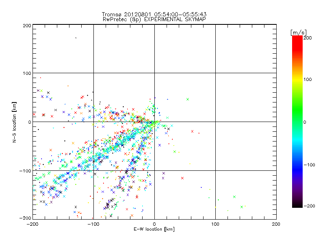Image resolution: width=325 pixels, height=244 pixels.
Task: Select the y-axis tick label "-200"
Action: tap(25, 218)
